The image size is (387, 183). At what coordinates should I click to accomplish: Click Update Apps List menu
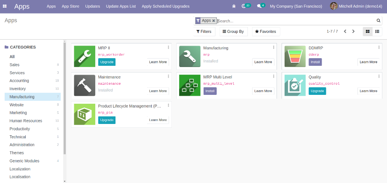click(121, 6)
